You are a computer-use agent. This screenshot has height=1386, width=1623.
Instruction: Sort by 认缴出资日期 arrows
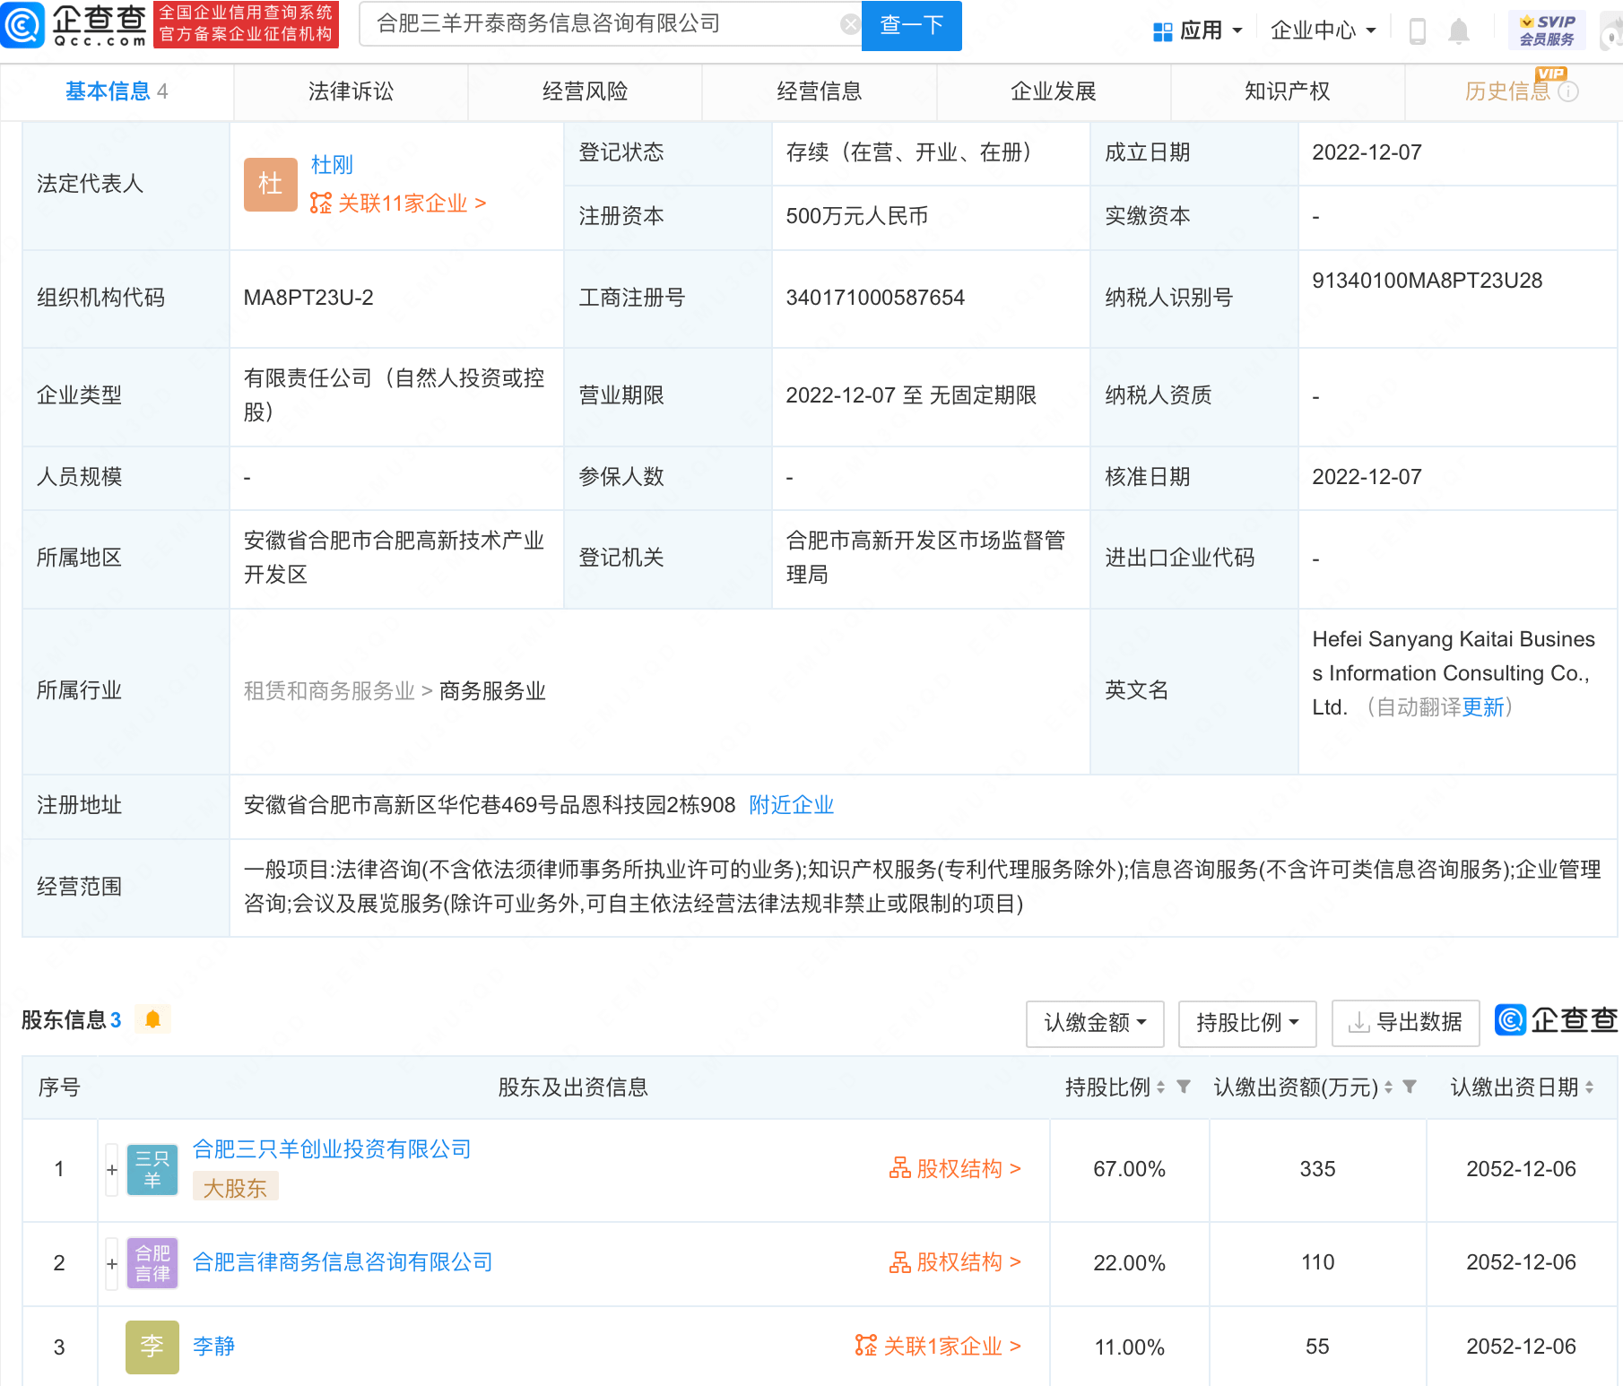click(1589, 1087)
